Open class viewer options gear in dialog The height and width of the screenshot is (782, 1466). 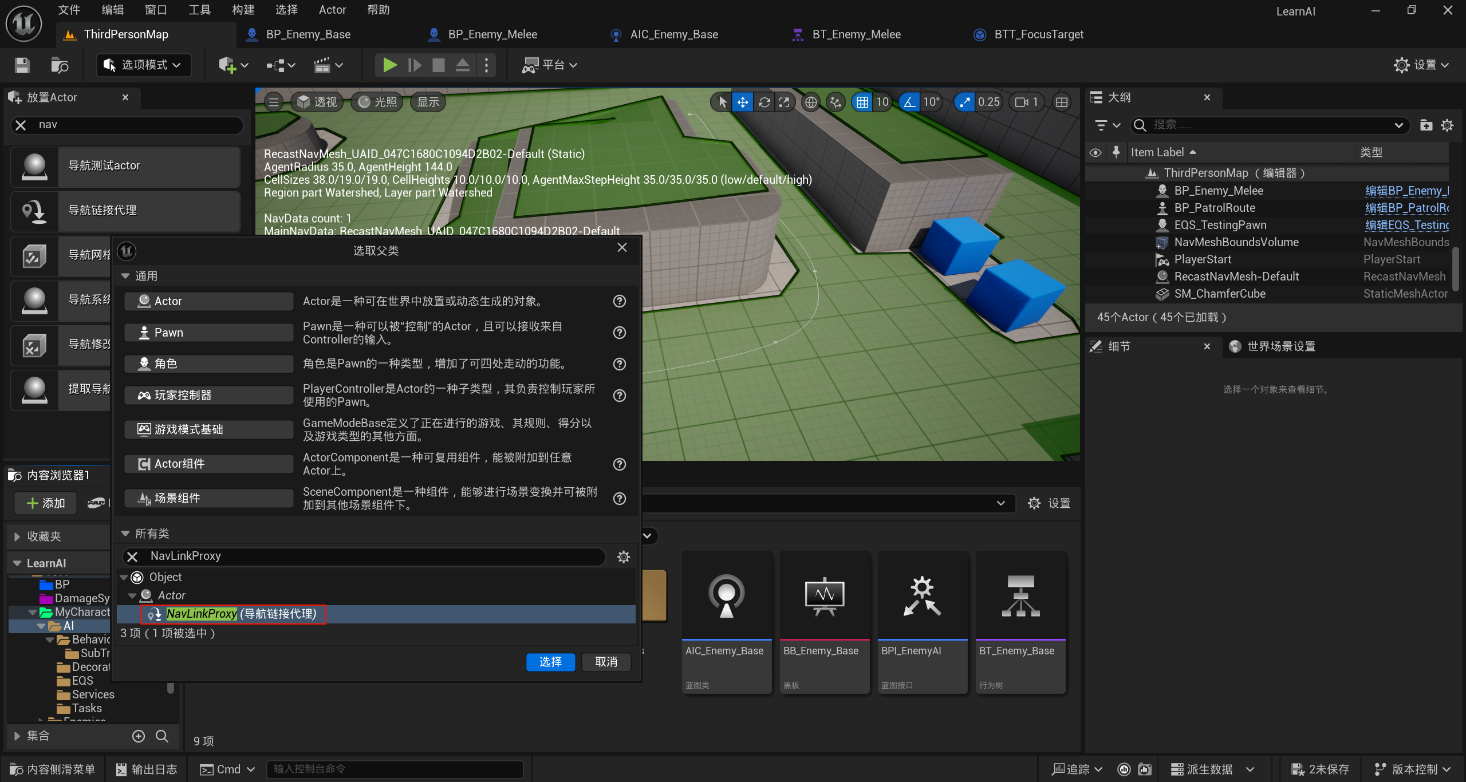tap(624, 556)
